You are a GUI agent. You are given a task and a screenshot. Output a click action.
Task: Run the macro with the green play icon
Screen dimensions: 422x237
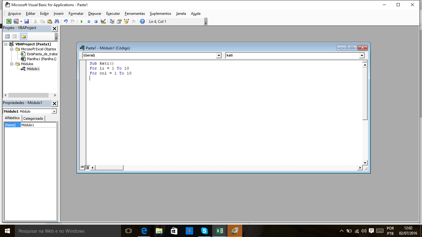coord(82,21)
